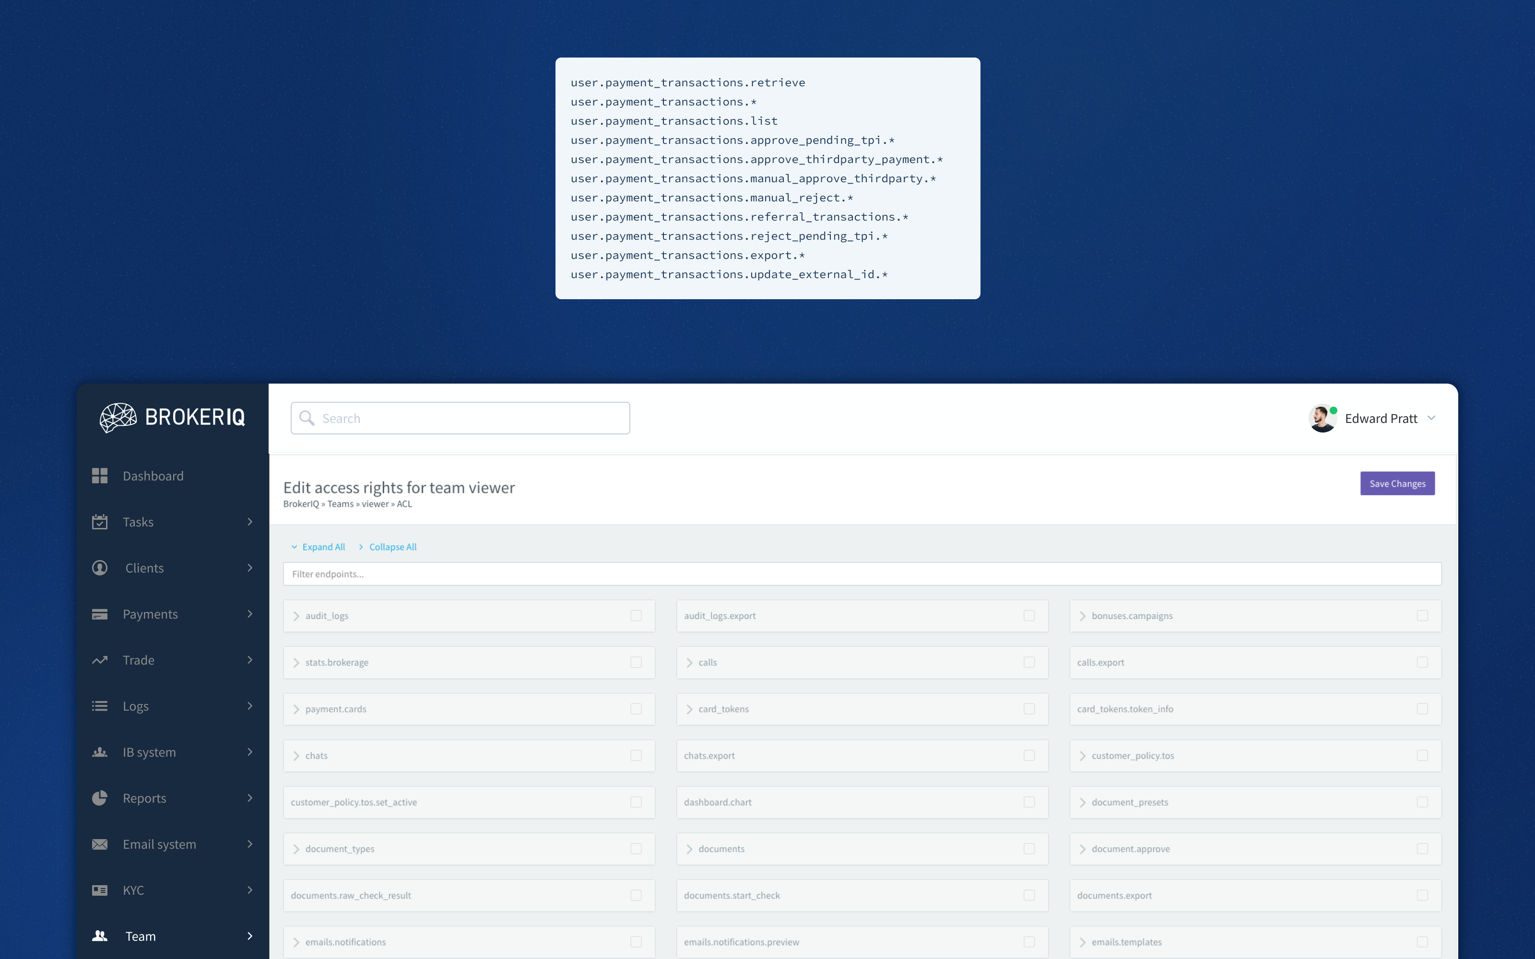Focus the top Search field

coord(460,418)
